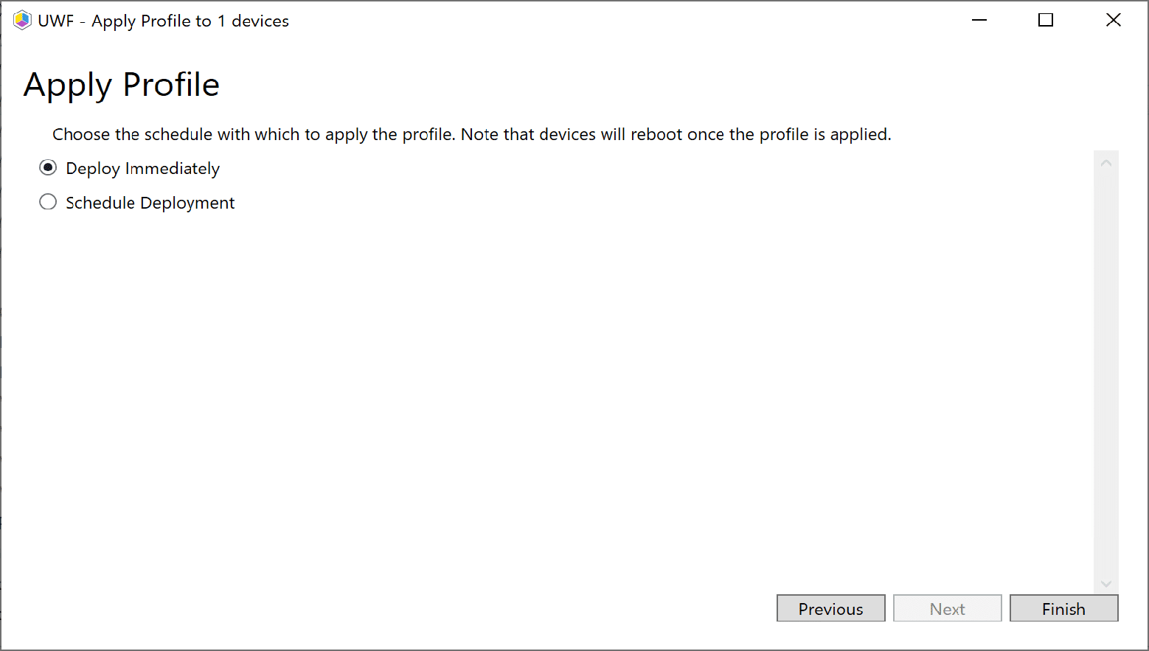Image resolution: width=1149 pixels, height=651 pixels.
Task: Click just left of the Finish button
Action: tap(1006, 608)
